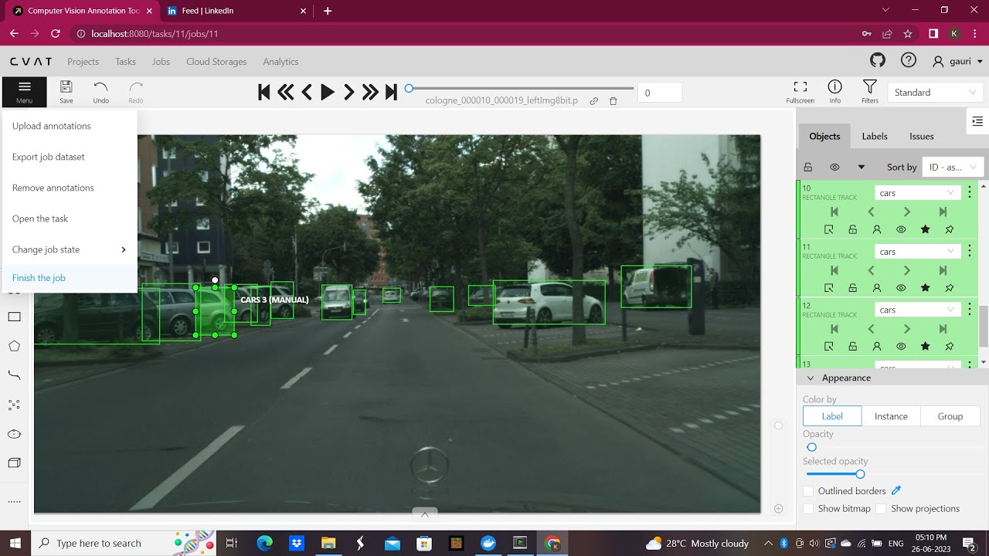
Task: Pin object 10 with pin icon
Action: 949,229
